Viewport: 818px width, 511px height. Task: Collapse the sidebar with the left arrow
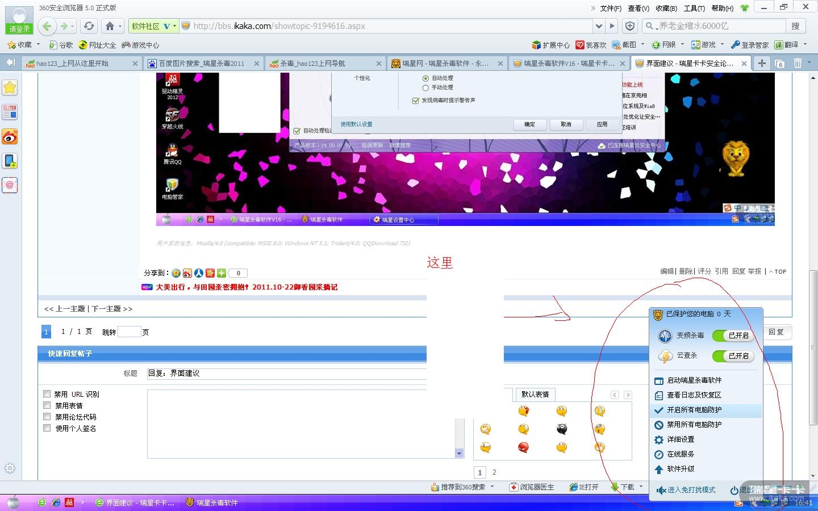10,62
